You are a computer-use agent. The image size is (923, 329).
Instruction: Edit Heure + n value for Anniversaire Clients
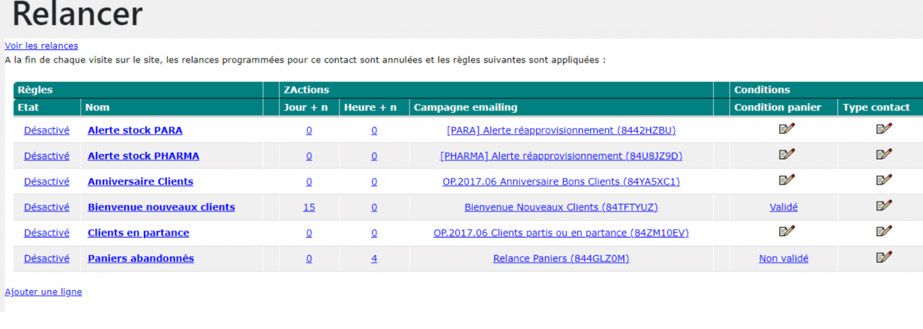[x=374, y=182]
